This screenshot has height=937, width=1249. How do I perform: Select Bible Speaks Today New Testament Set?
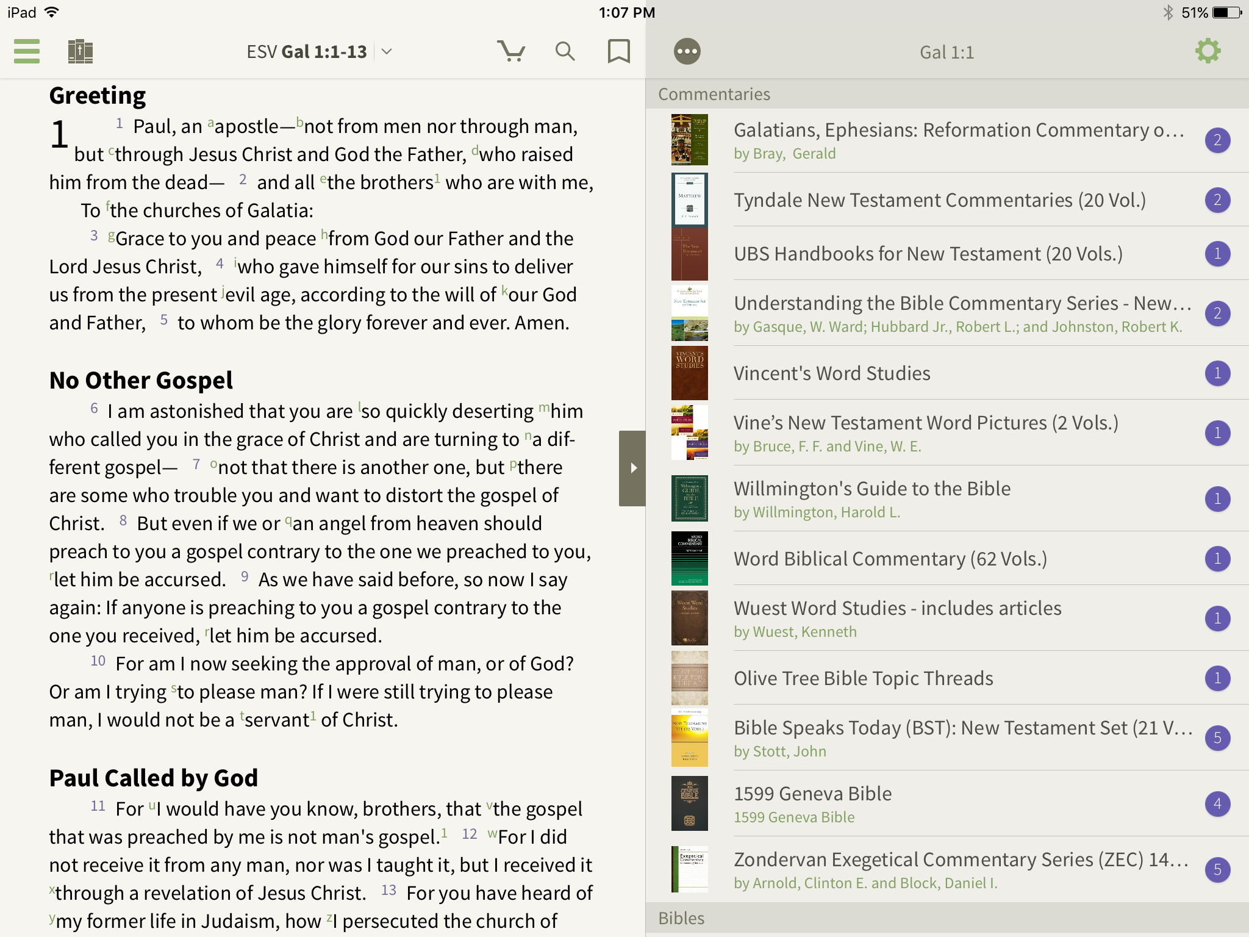coord(947,738)
